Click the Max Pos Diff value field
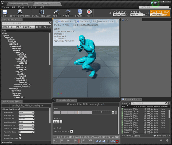Viewport: 172px width, 145px height. [x=26, y=112]
